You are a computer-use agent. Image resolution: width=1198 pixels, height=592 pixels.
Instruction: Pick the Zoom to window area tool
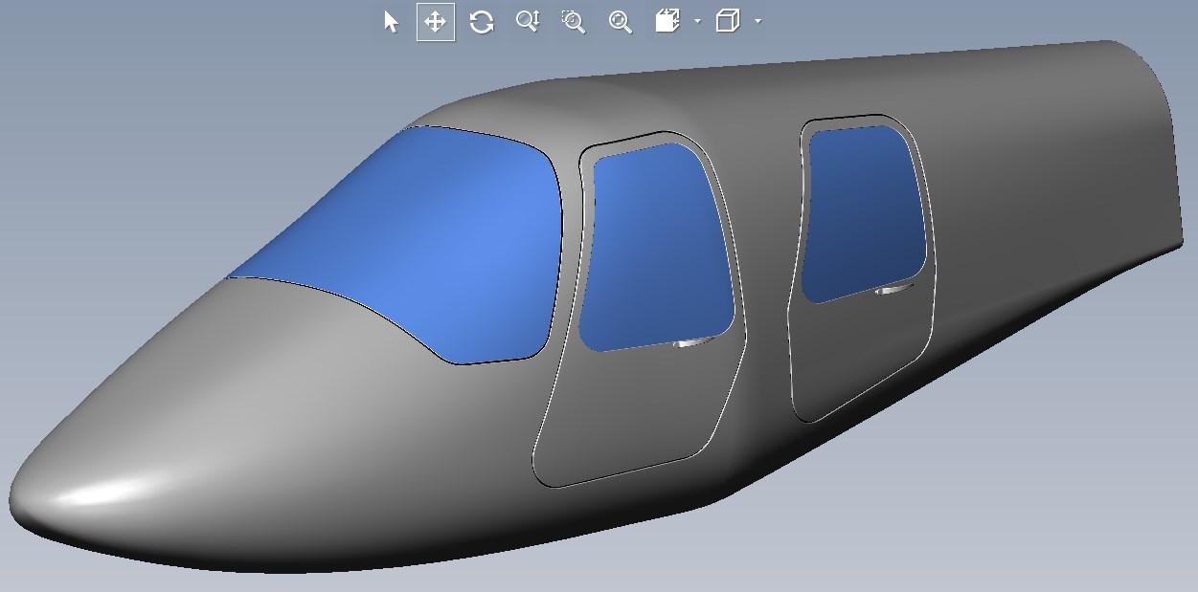(x=574, y=21)
